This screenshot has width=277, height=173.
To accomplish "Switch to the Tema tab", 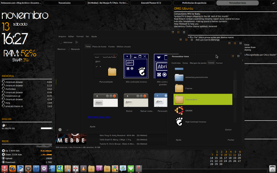I will tap(88, 47).
